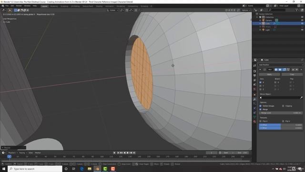
Task: Click the Play animation button
Action: (128, 153)
